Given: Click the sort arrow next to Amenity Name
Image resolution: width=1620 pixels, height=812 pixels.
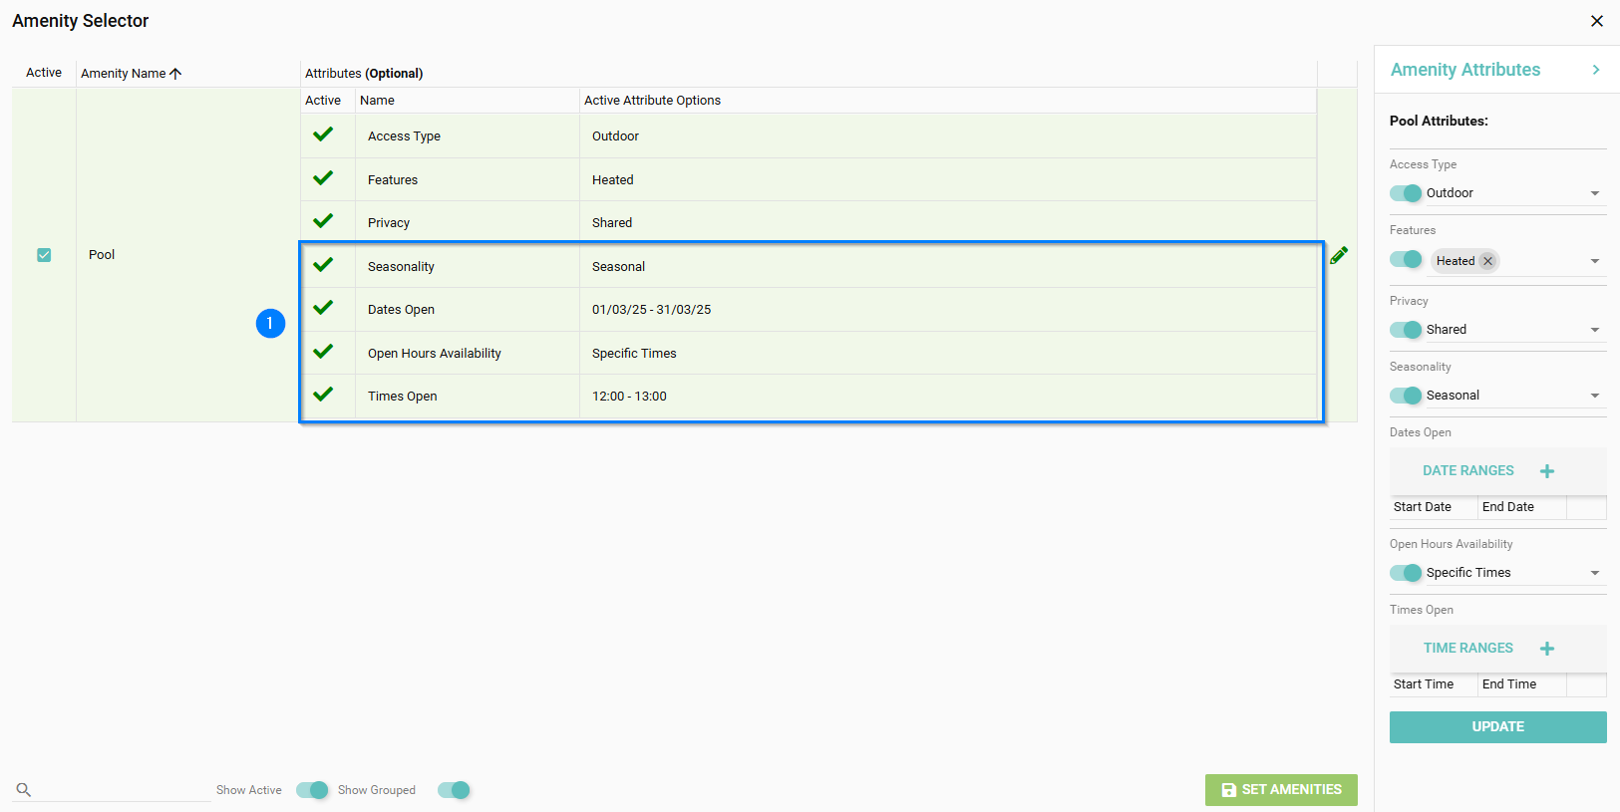Looking at the screenshot, I should [x=176, y=74].
